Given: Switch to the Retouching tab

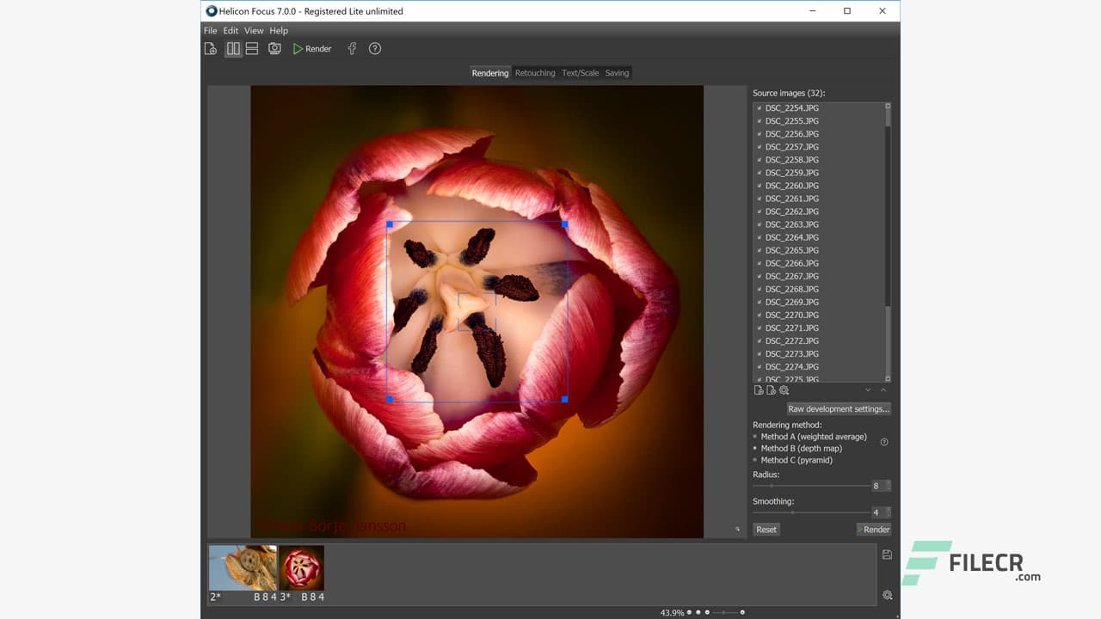Looking at the screenshot, I should coord(535,73).
